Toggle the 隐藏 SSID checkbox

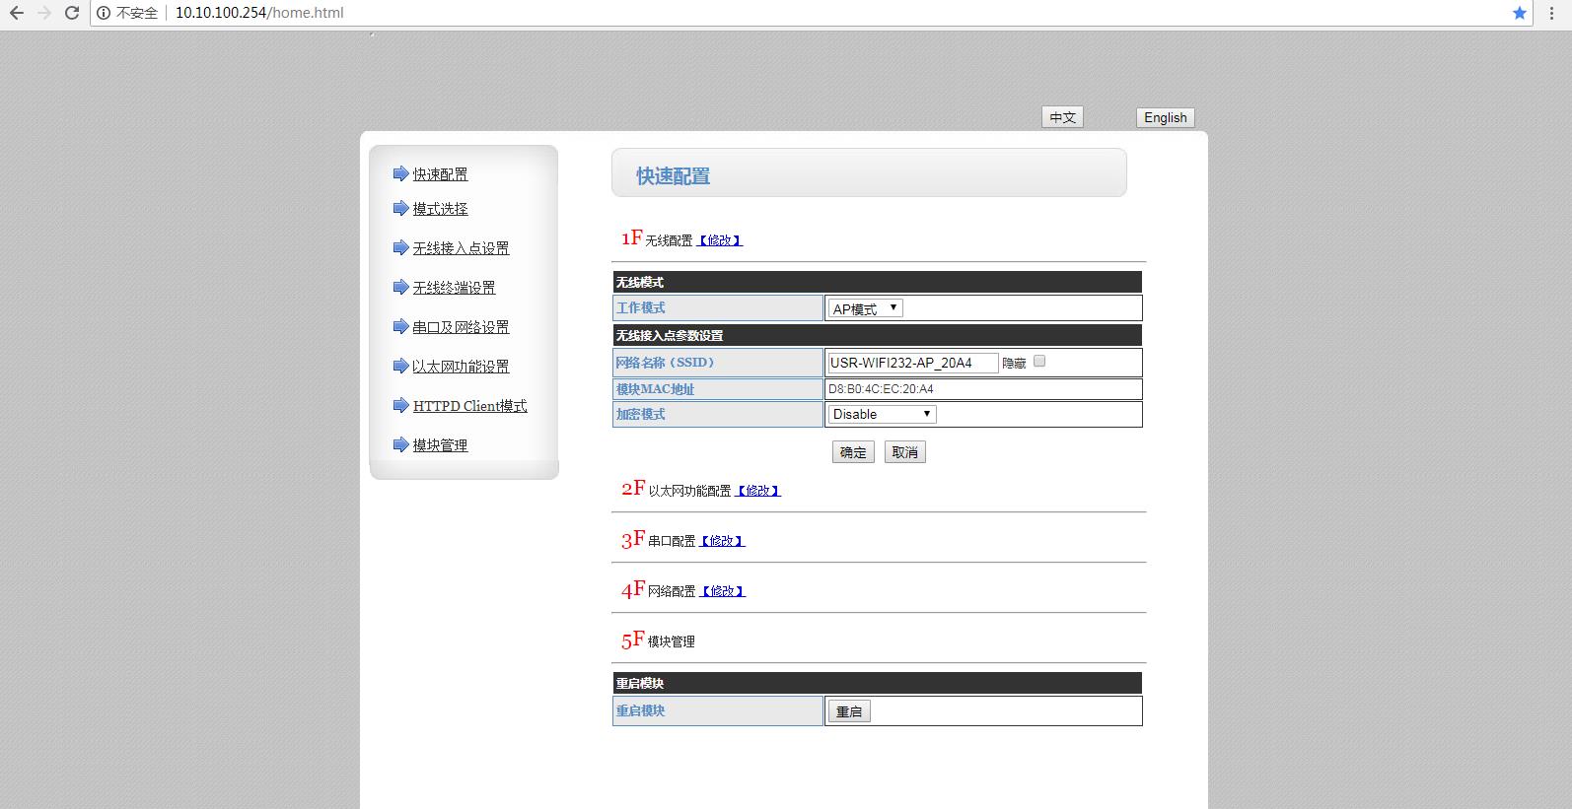(x=1039, y=362)
